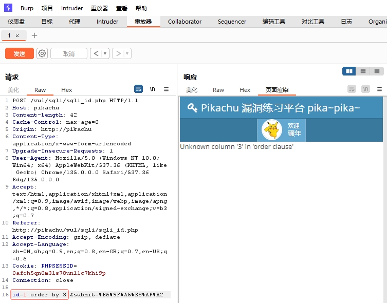387x303 pixels.
Task: Switch to 日志 tab
Action: [346, 22]
